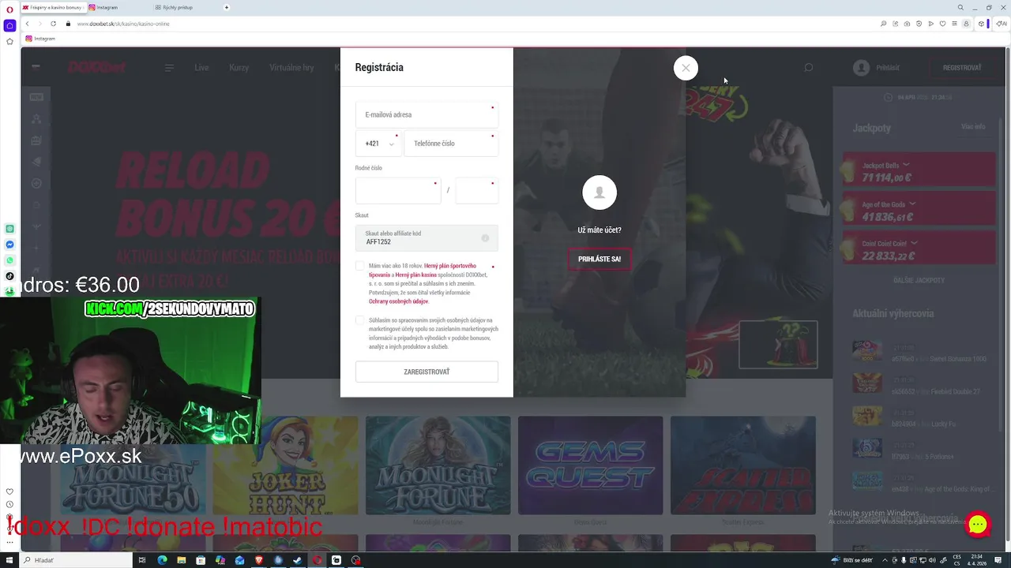1011x568 pixels.
Task: Click the heart bookmark icon in the address bar
Action: (942, 24)
